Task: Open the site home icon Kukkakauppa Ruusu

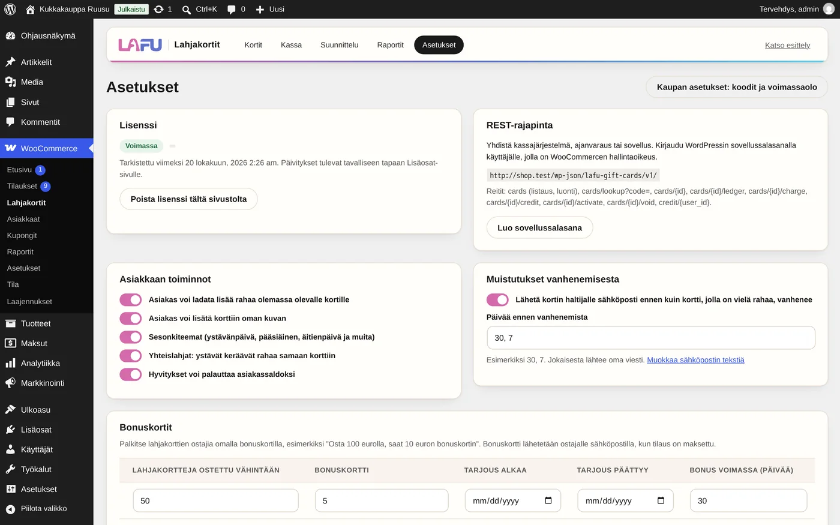Action: [31, 9]
